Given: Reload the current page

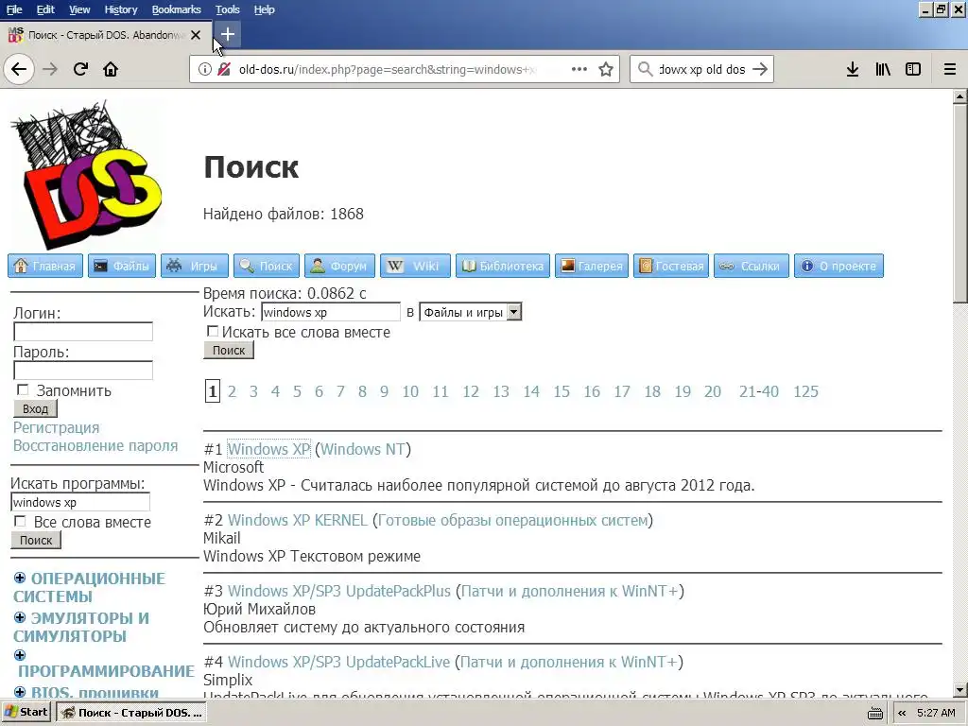Looking at the screenshot, I should point(80,69).
